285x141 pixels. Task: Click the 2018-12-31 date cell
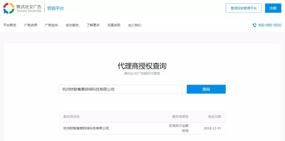(x=212, y=128)
